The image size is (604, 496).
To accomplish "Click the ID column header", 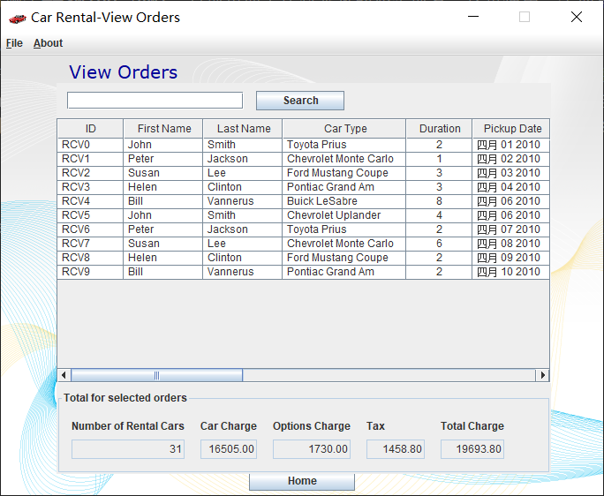I will (90, 129).
